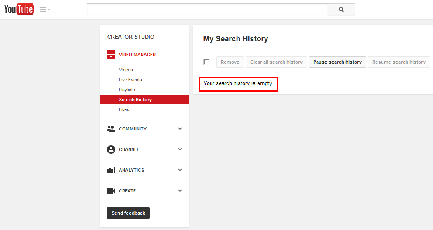Focus the YouTube search input field

(x=207, y=9)
